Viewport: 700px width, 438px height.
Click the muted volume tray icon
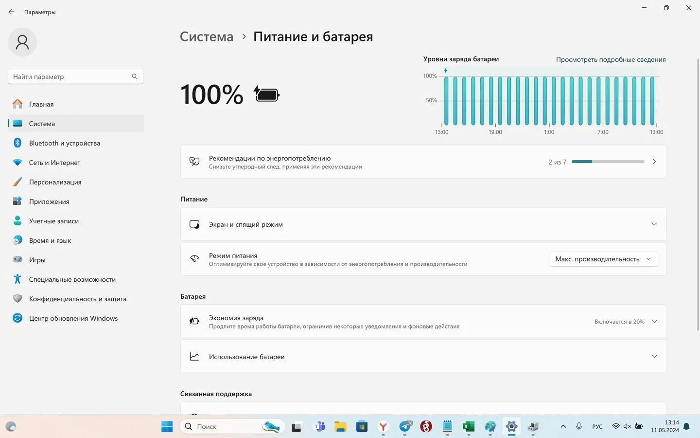[x=627, y=426]
